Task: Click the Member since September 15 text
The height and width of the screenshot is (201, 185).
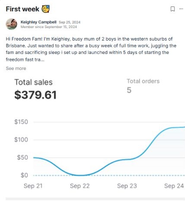Action: [x=49, y=27]
